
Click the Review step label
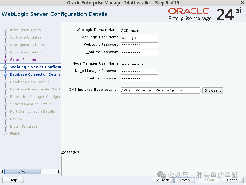pos(16,119)
